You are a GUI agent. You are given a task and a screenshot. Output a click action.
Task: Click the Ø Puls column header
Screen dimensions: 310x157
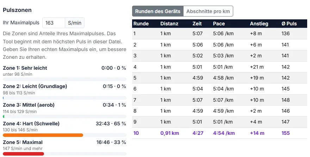289,24
